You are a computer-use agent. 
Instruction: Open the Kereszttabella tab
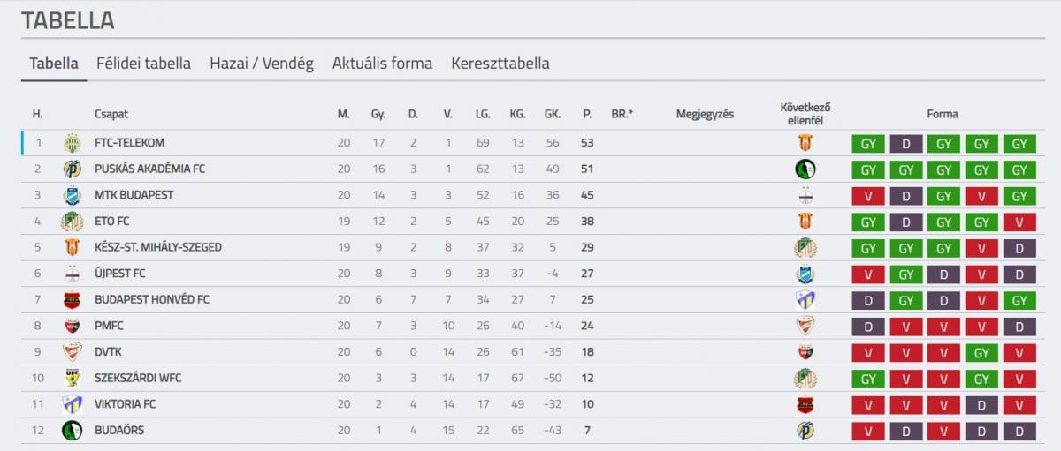point(500,64)
